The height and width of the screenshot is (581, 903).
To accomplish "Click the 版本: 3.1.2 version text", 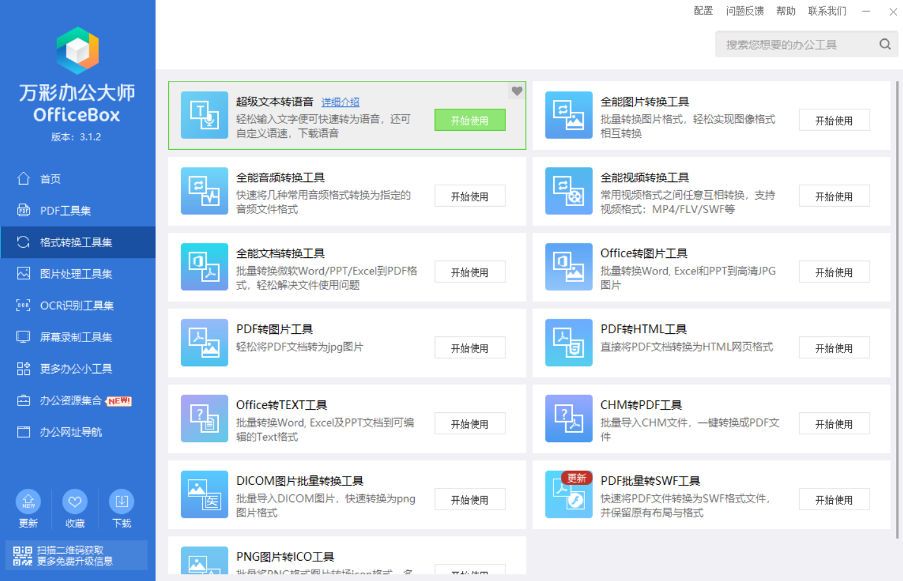I will coord(77,137).
